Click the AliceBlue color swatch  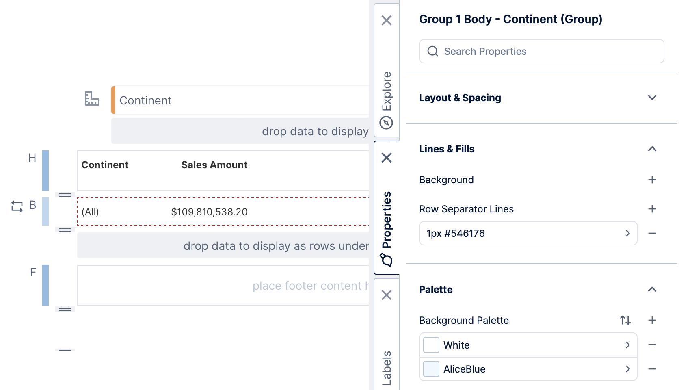[431, 369]
